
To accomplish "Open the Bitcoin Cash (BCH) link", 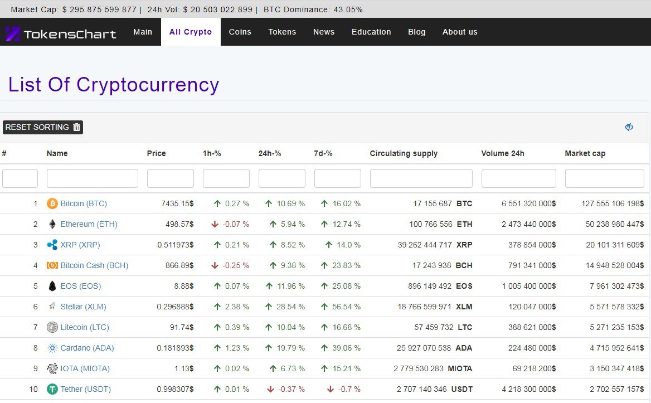I will pyautogui.click(x=94, y=265).
